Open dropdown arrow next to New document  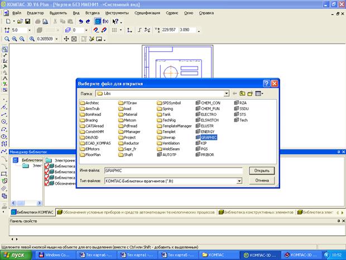tap(14, 21)
